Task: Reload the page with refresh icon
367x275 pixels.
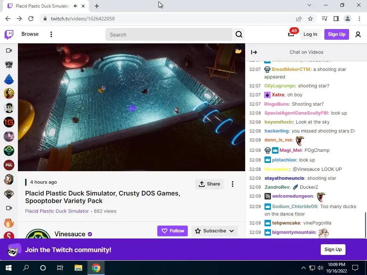Action: pyautogui.click(x=31, y=19)
